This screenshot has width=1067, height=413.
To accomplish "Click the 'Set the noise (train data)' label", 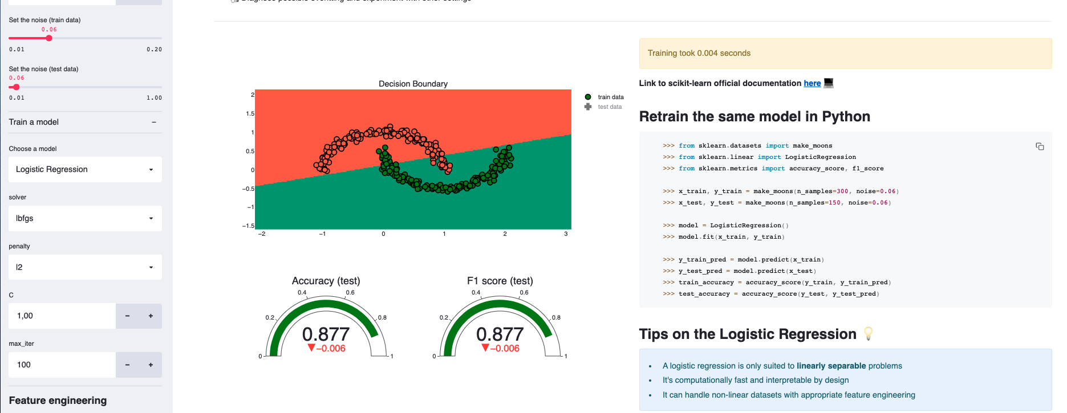I will tap(44, 20).
